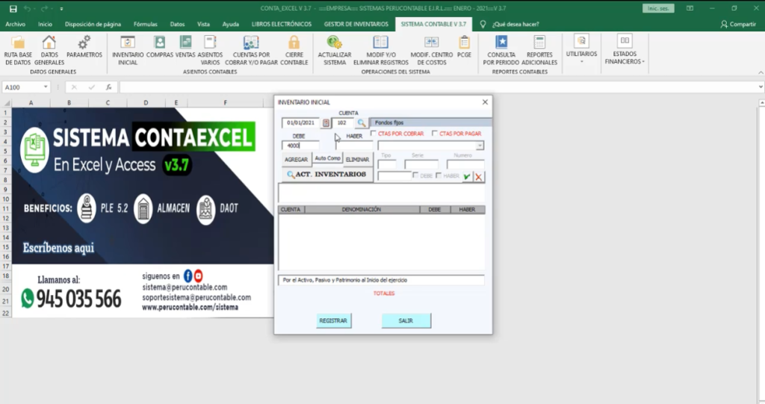Screen dimensions: 765x404
Task: Click calendar icon beside date field
Action: [326, 123]
